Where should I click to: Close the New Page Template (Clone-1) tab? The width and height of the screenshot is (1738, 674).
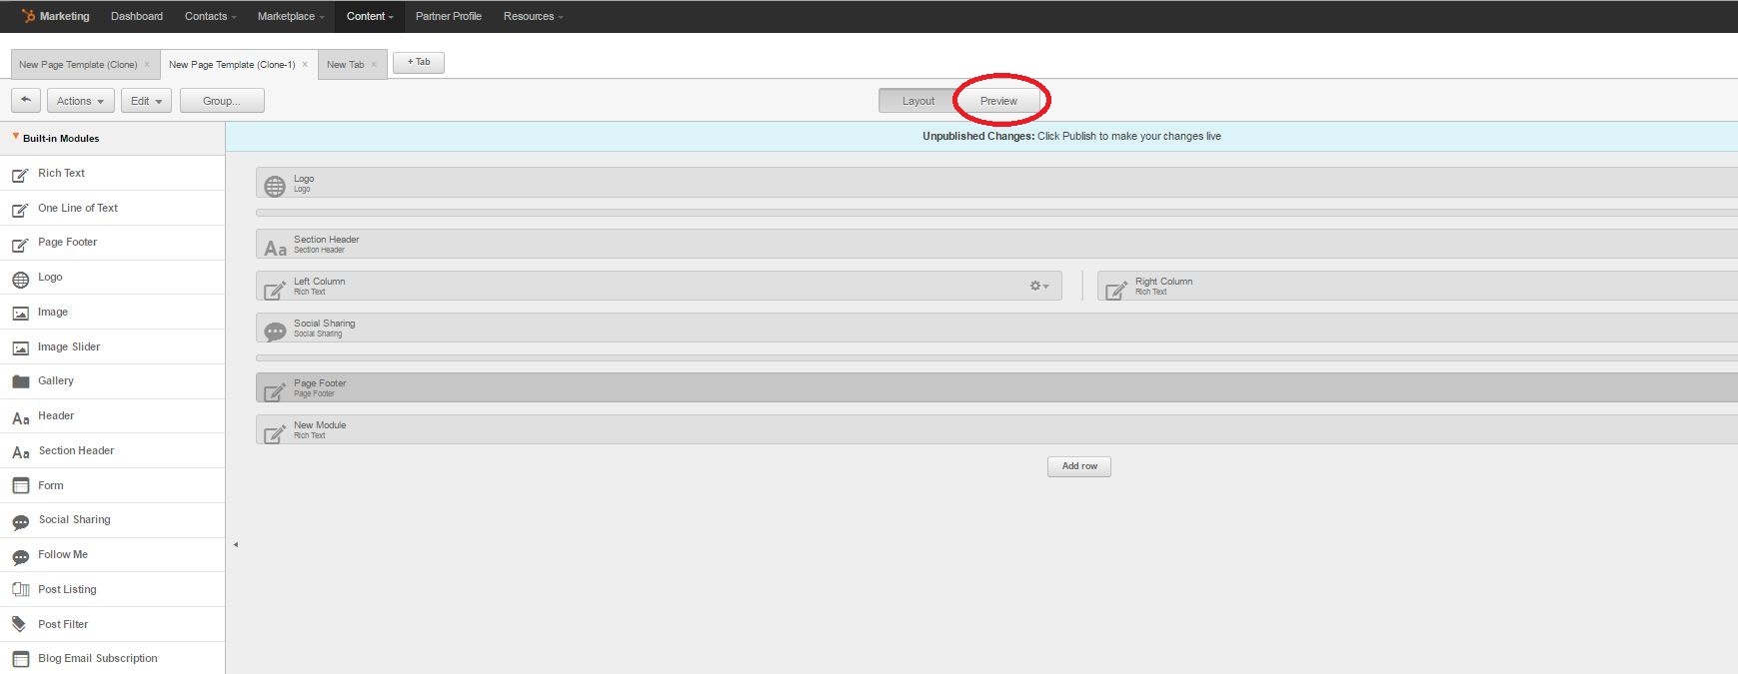point(305,65)
